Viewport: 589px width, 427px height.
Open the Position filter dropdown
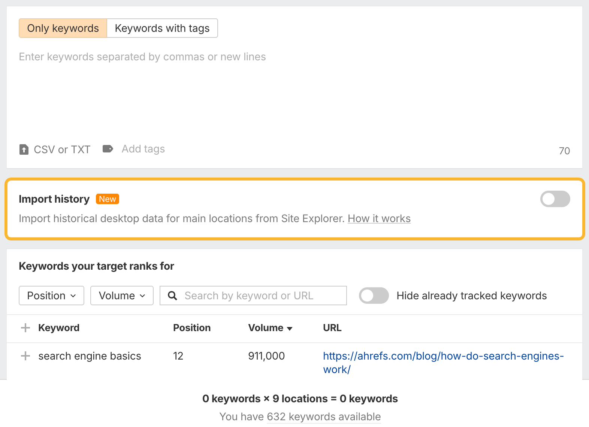[x=52, y=296]
